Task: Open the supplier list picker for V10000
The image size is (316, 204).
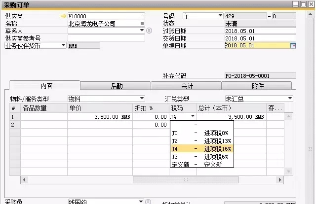Action: pyautogui.click(x=142, y=16)
